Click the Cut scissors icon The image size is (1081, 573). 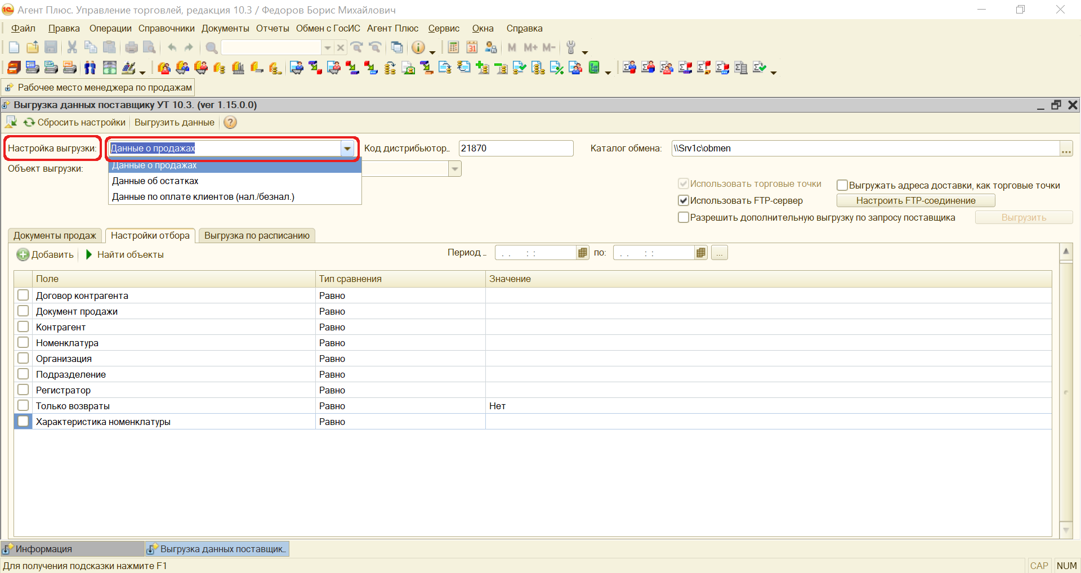coord(72,48)
